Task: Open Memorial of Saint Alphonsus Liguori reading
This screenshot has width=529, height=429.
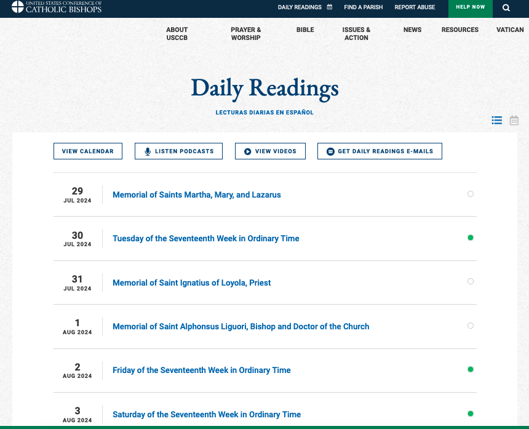Action: [241, 326]
